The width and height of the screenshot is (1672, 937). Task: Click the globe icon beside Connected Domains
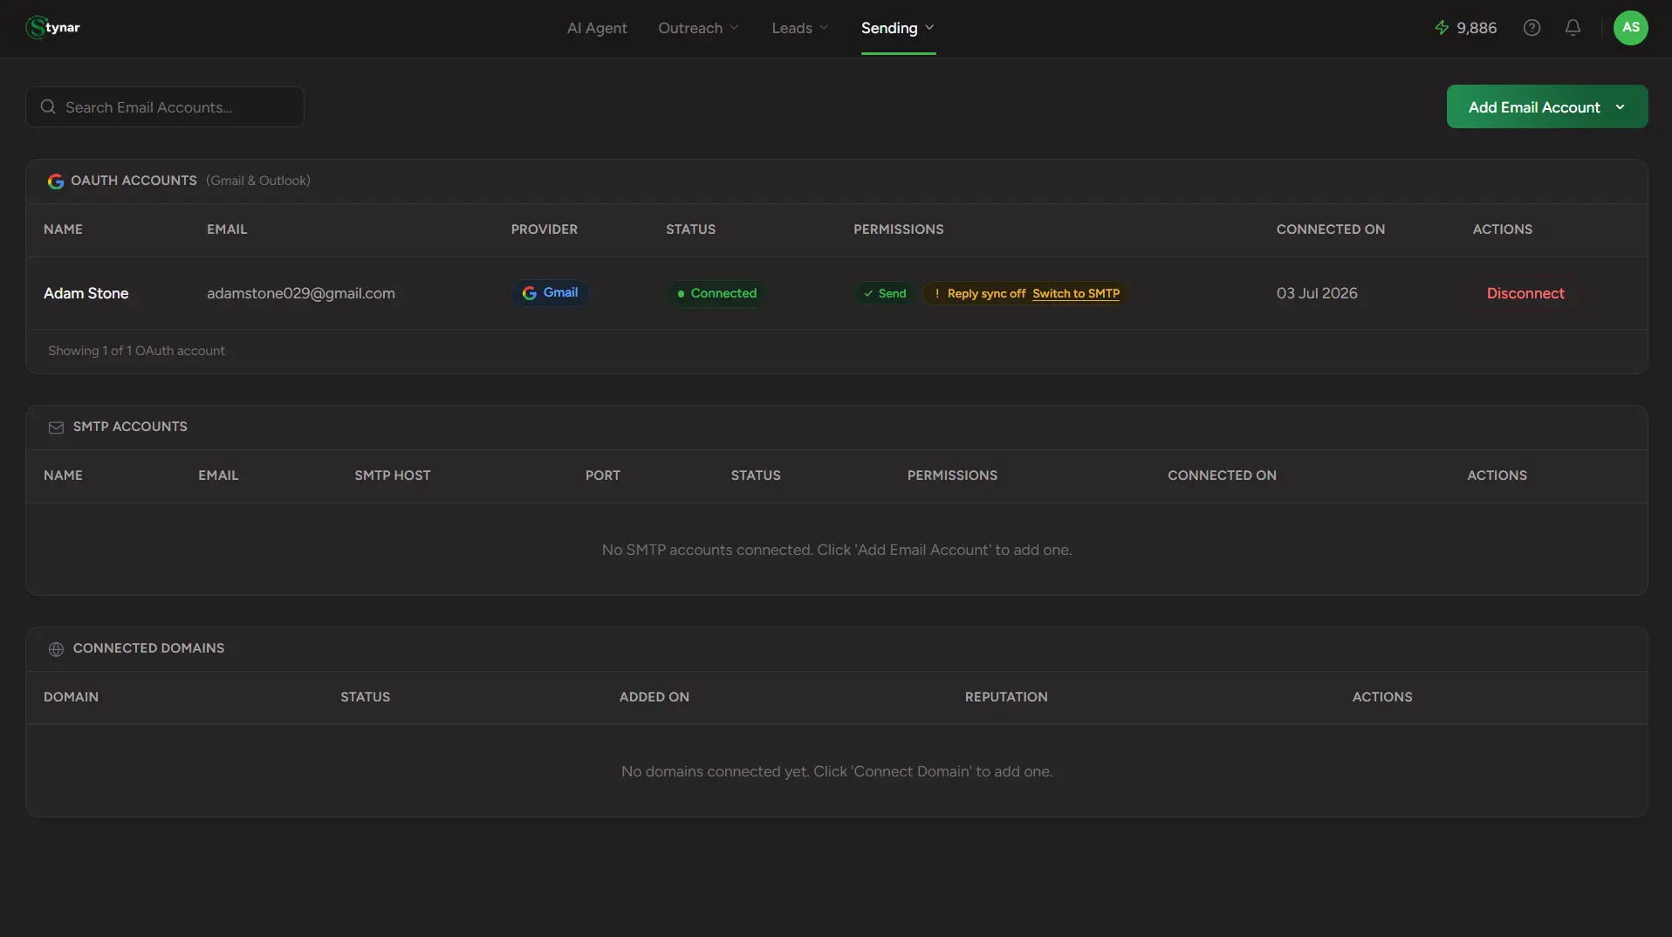pos(56,649)
